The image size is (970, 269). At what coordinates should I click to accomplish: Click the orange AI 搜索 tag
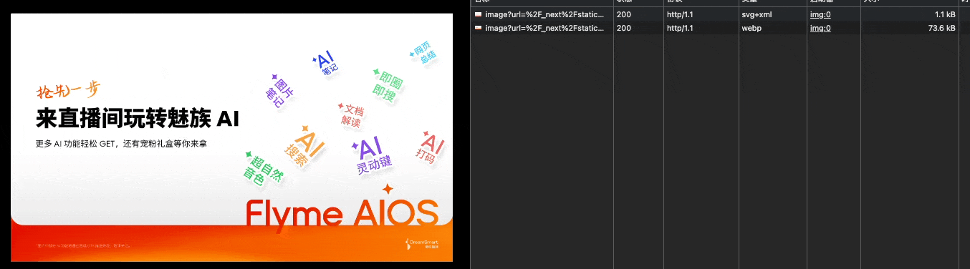(304, 146)
